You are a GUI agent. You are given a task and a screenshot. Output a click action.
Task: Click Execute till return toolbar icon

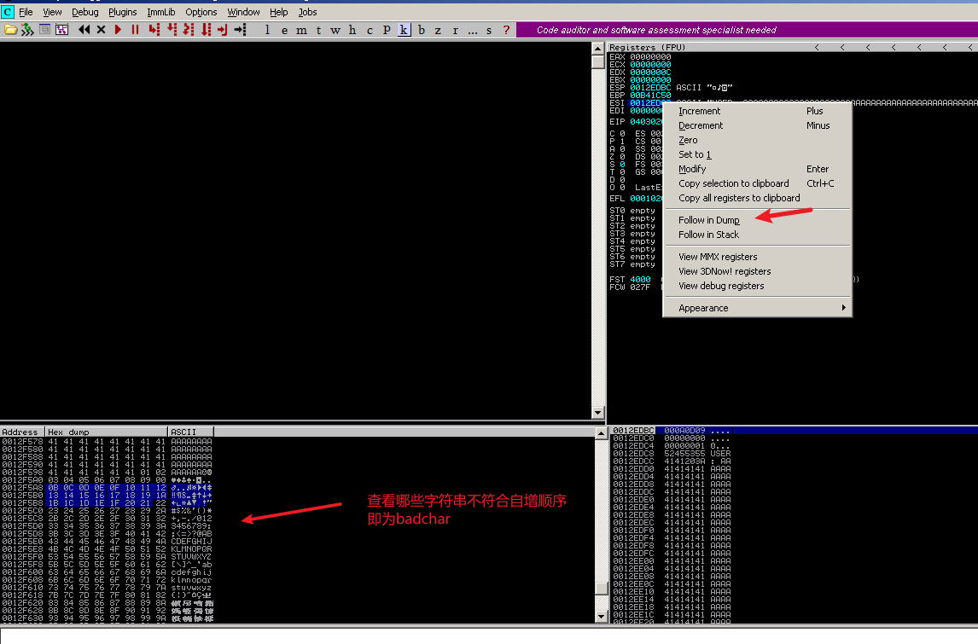(x=223, y=29)
